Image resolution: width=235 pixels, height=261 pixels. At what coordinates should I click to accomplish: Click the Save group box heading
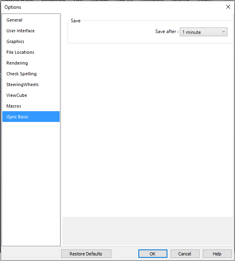(x=76, y=21)
